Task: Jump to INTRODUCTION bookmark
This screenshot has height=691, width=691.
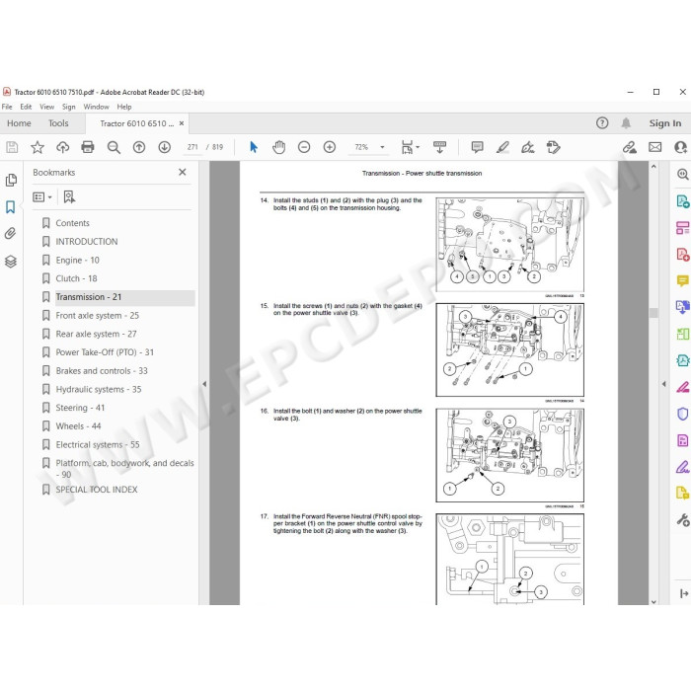Action: pyautogui.click(x=87, y=242)
